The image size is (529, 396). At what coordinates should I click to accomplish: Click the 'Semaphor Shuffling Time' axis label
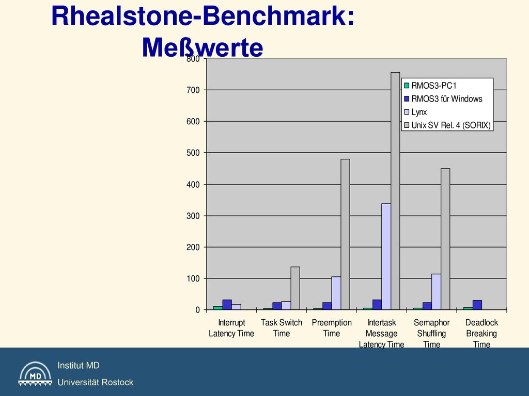(x=431, y=334)
